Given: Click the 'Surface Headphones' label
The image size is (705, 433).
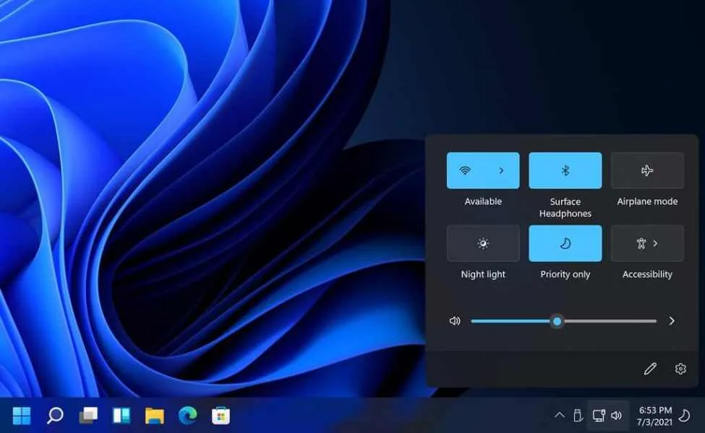Looking at the screenshot, I should pyautogui.click(x=565, y=208).
